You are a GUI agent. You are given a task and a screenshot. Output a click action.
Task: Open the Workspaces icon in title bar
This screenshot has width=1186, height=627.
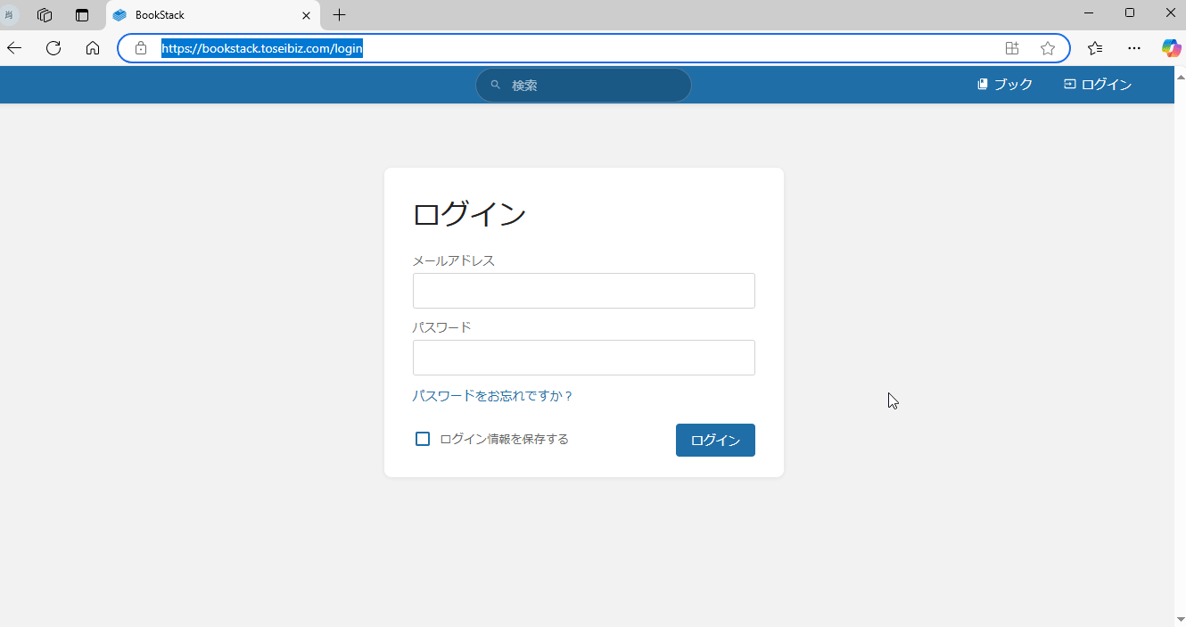point(45,15)
